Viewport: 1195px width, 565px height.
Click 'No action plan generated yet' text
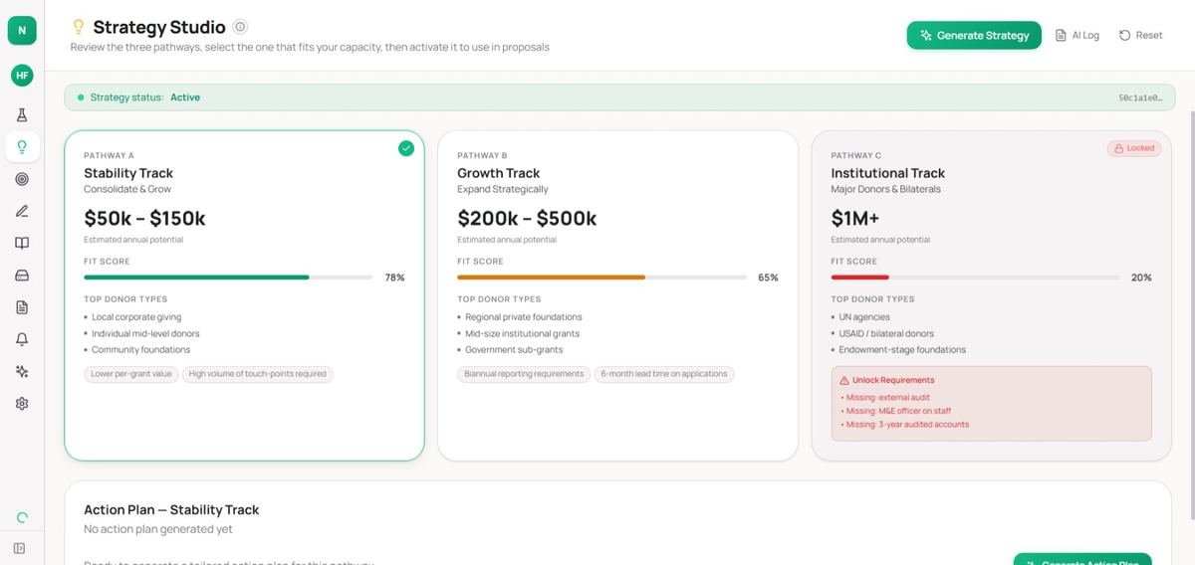pyautogui.click(x=158, y=529)
